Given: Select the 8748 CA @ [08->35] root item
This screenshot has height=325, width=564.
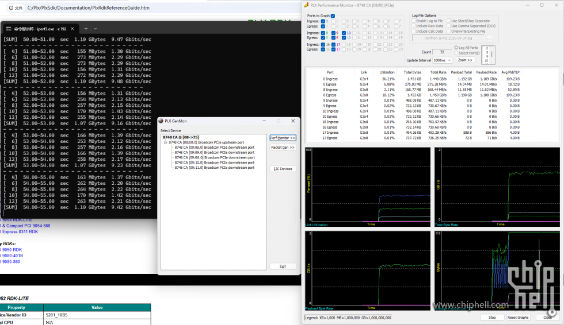Looking at the screenshot, I should (x=181, y=137).
